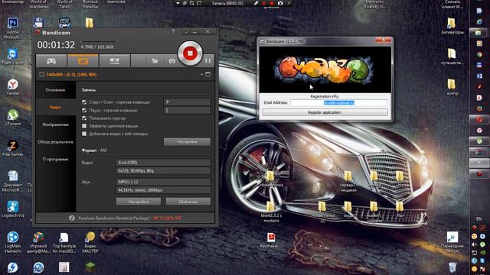Click fullscreen window icon in resolution bar
490x275 pixels.
[207, 75]
